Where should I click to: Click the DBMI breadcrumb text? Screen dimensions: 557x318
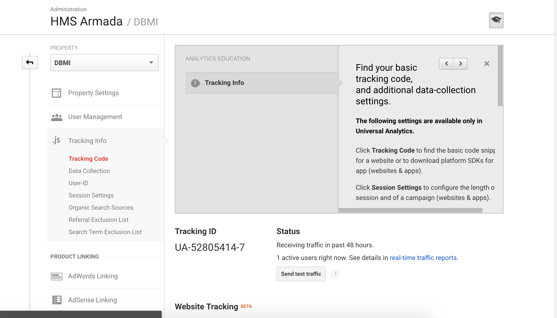pyautogui.click(x=146, y=22)
